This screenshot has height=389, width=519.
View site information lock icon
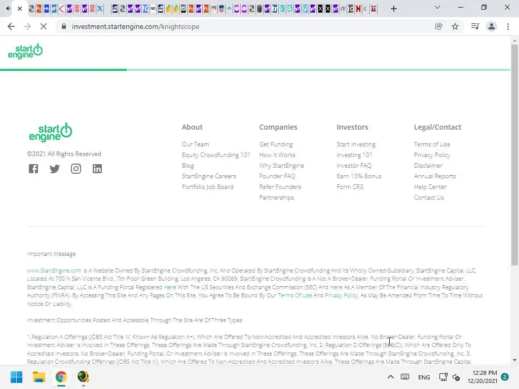(x=64, y=26)
